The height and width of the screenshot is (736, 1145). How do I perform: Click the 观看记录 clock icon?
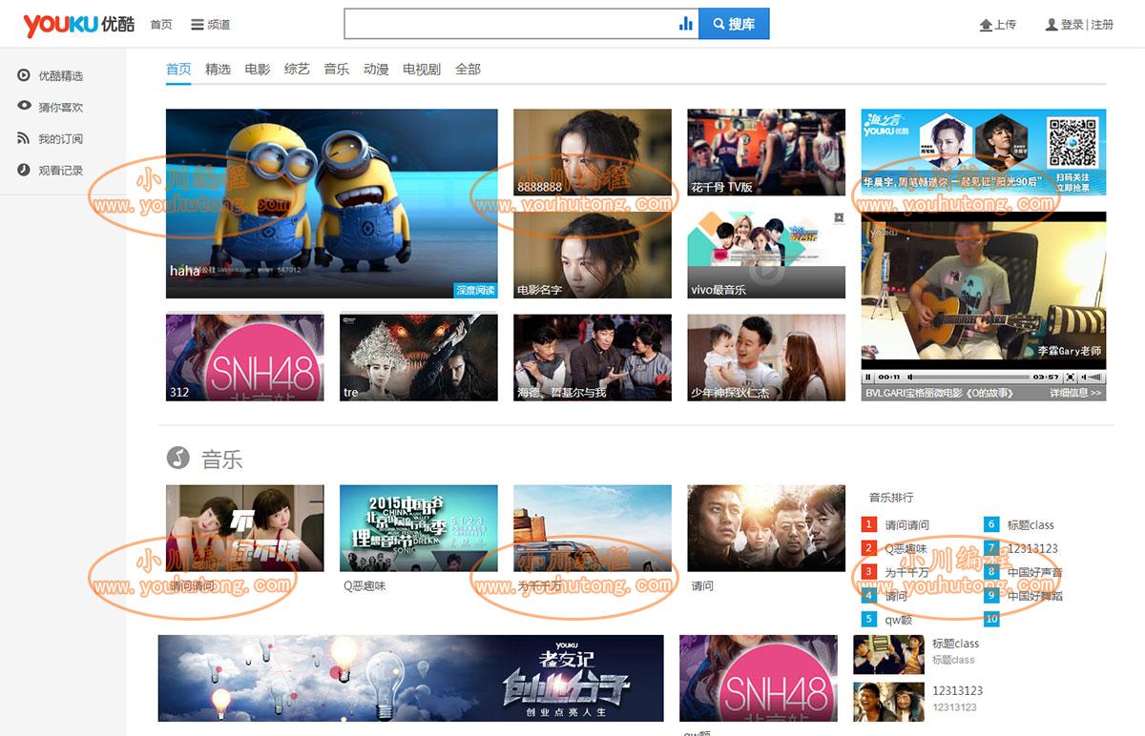point(24,170)
